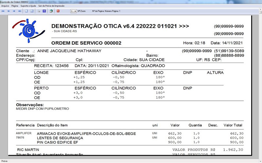The width and height of the screenshot is (262, 163).
Task: Click Data: 14/11/2021 in the header
Action: (x=227, y=43)
